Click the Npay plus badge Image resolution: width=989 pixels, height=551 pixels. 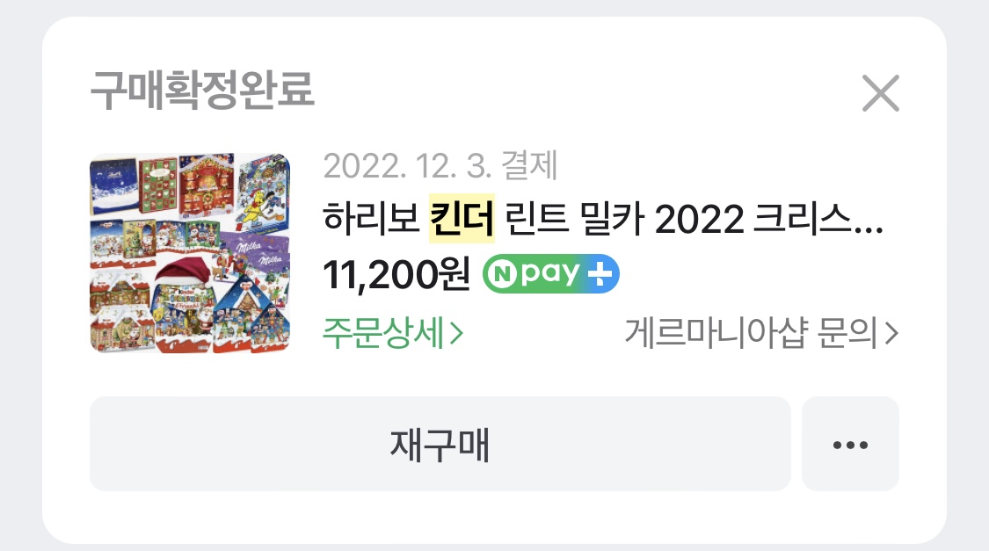(x=550, y=273)
